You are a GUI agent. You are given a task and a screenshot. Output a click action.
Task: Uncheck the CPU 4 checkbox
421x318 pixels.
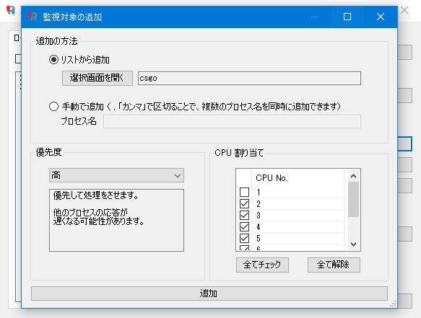click(x=244, y=227)
